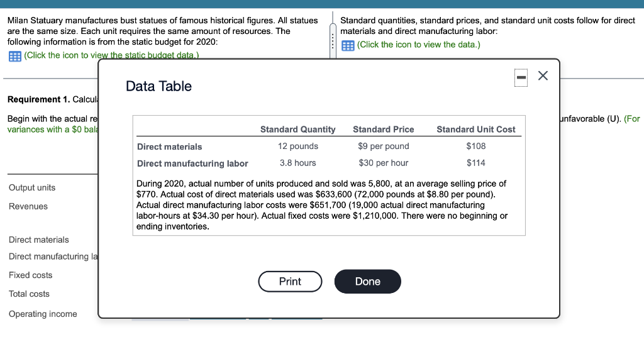The width and height of the screenshot is (644, 359).
Task: Grab the vertical splitter handle between panes
Action: (333, 41)
